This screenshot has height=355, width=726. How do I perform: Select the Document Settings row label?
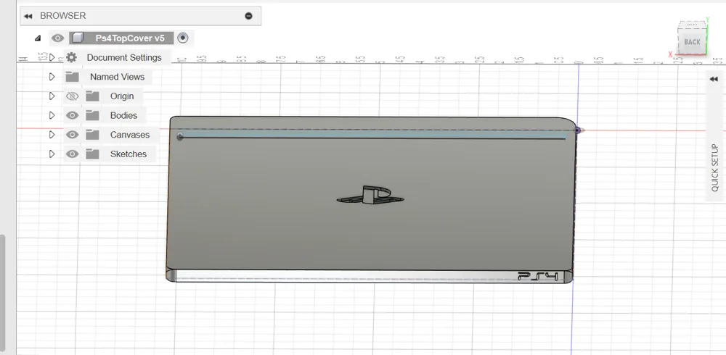124,58
